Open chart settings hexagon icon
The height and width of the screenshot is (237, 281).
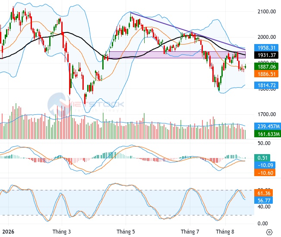coord(269,232)
